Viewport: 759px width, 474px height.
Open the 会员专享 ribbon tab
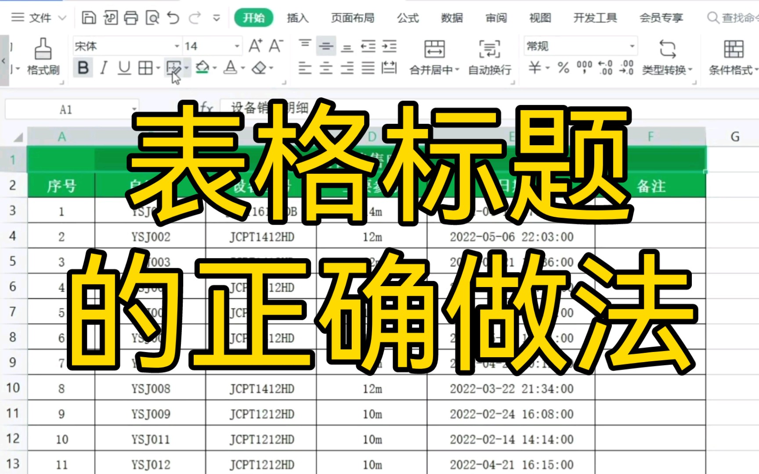click(661, 18)
